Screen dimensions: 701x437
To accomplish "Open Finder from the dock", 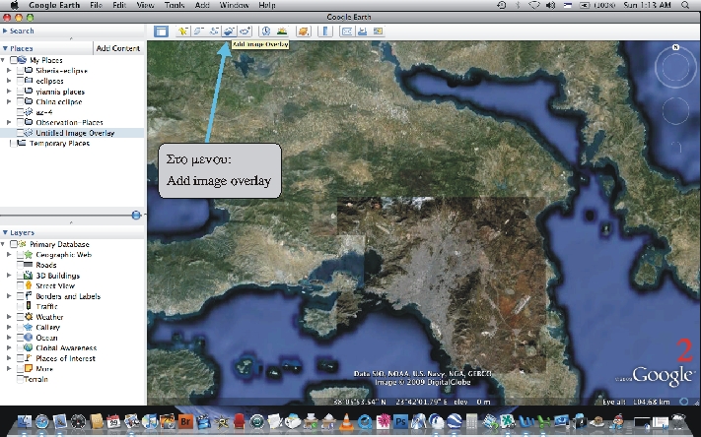I will pos(24,421).
